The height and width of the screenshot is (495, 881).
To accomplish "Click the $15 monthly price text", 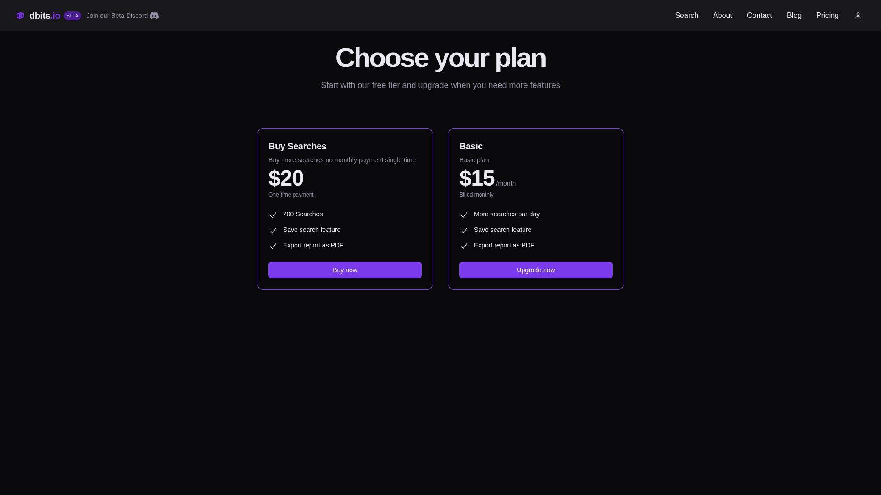I will point(477,178).
